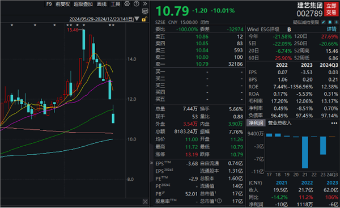Click ROE 2023 value -1356.96%
This screenshot has width=340, height=208.
(x=300, y=87)
